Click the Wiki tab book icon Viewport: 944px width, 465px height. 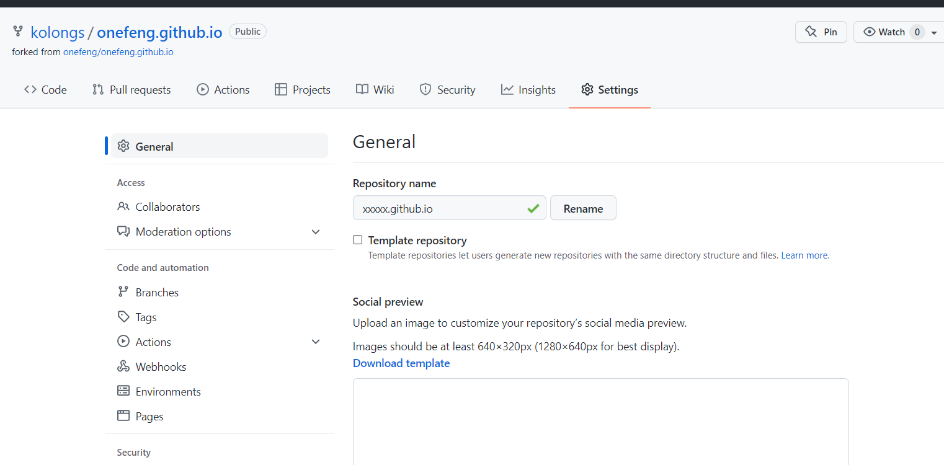tap(362, 90)
